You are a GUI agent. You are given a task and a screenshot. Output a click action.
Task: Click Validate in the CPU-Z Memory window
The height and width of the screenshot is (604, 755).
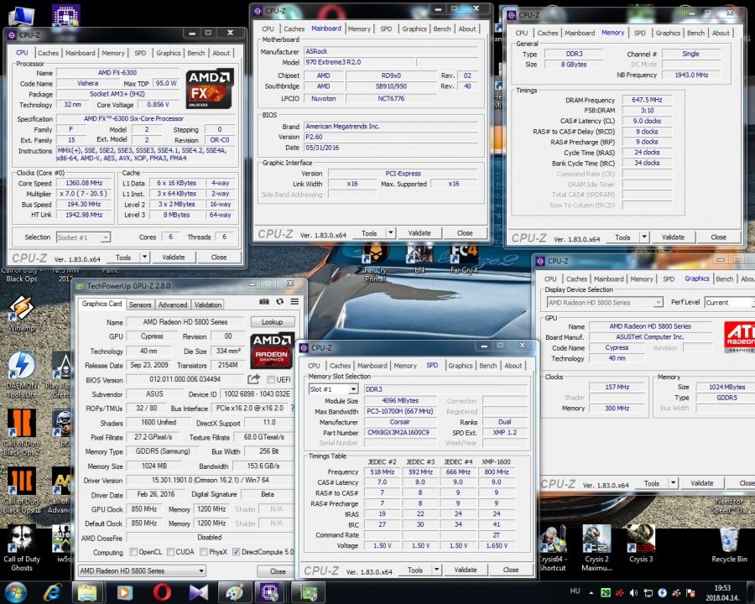tap(673, 237)
